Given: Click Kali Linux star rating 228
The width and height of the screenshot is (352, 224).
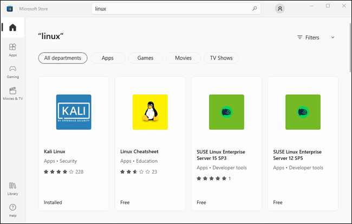Looking at the screenshot, I should tap(63, 172).
